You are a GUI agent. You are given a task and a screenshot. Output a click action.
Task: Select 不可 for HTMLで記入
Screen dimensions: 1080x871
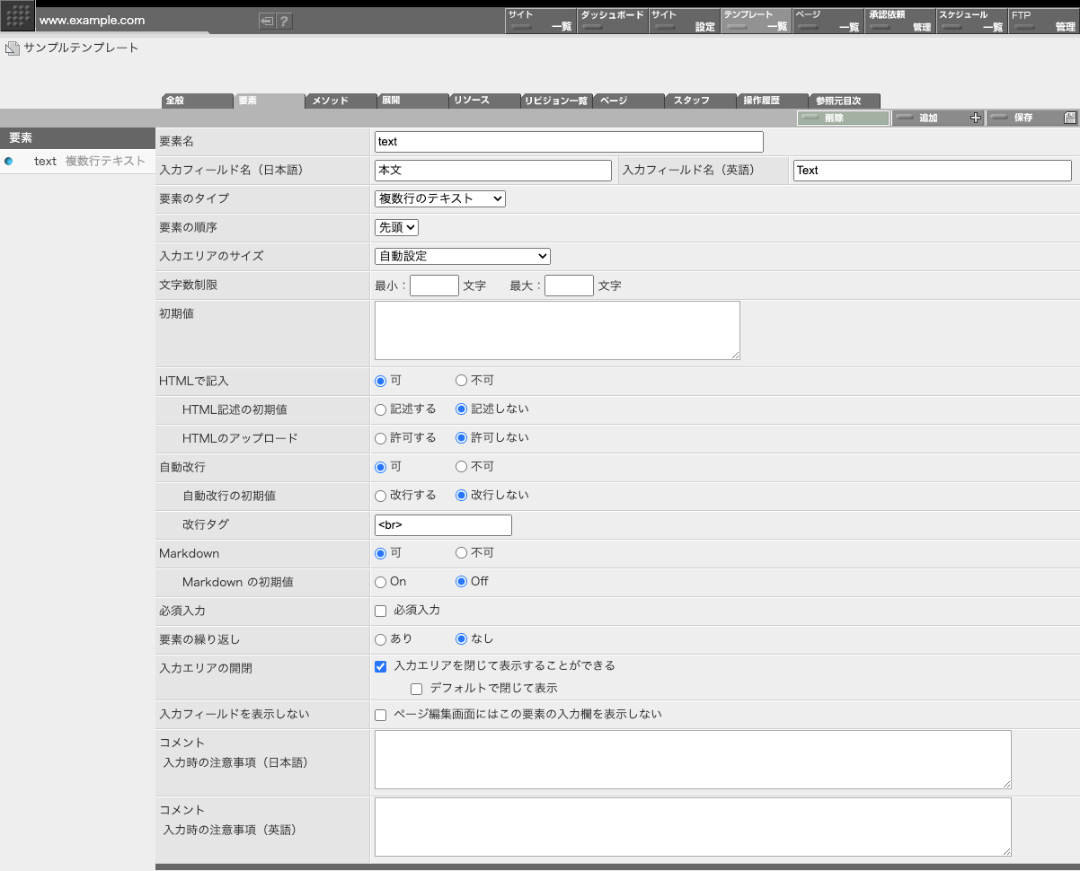click(461, 380)
